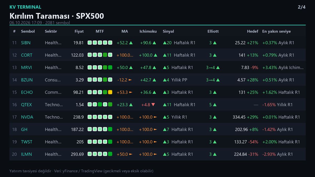Click the ILMN symbol

(x=26, y=154)
